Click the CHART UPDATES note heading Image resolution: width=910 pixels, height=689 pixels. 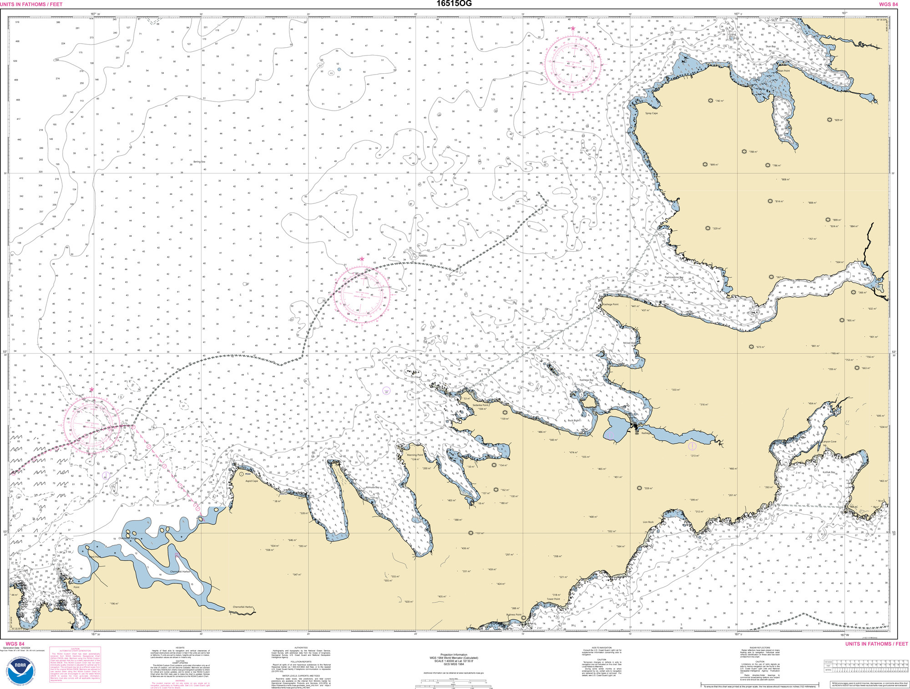pos(180,663)
